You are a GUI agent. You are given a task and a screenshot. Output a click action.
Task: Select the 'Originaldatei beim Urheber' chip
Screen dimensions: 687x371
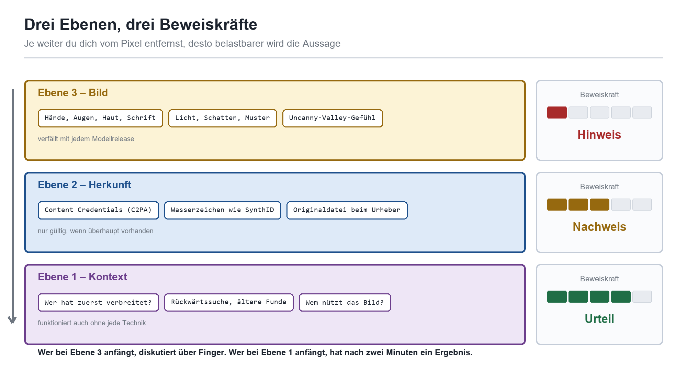(x=347, y=210)
